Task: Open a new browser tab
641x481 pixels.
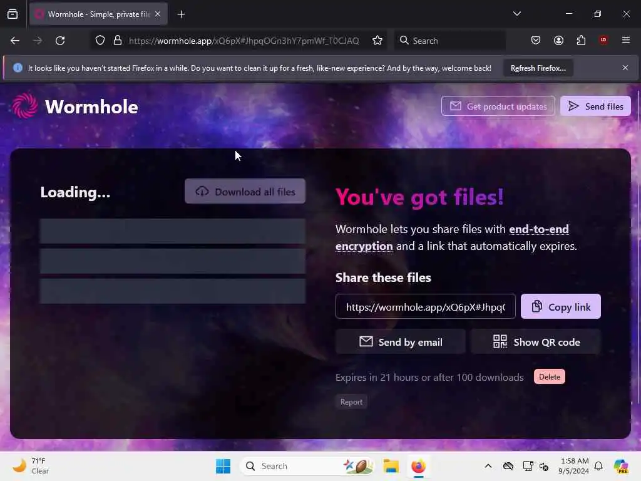Action: (181, 14)
